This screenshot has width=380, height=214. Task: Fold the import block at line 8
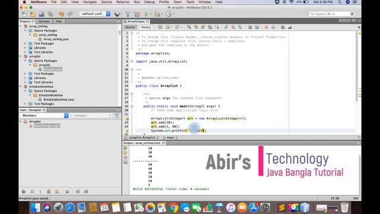(x=132, y=62)
